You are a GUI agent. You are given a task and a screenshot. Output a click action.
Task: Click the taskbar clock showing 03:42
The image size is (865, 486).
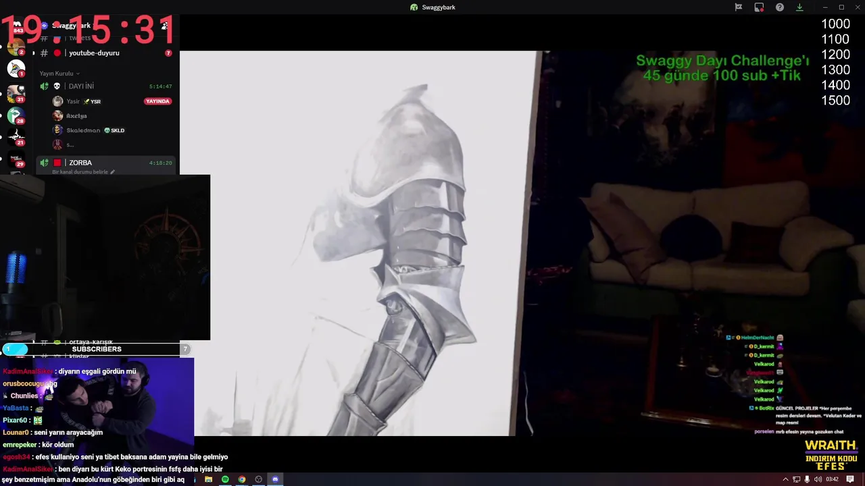click(833, 479)
